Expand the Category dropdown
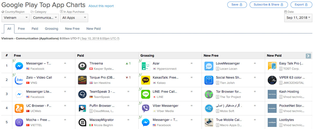Screen dimensions: 316x129 (45, 18)
